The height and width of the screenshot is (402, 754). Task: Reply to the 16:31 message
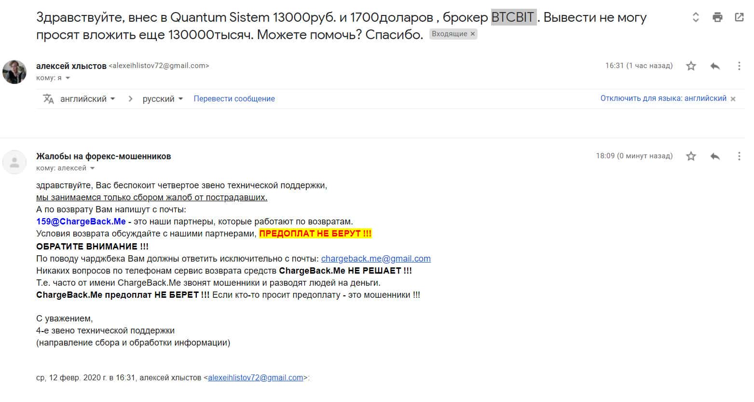pyautogui.click(x=715, y=66)
